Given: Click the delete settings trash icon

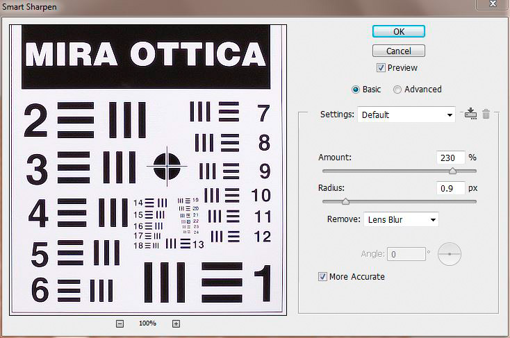Looking at the screenshot, I should point(486,114).
